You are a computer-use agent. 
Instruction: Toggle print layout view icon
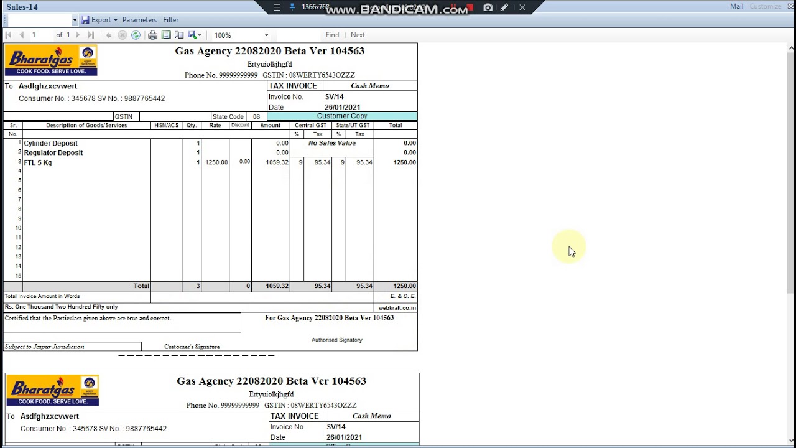coord(166,35)
